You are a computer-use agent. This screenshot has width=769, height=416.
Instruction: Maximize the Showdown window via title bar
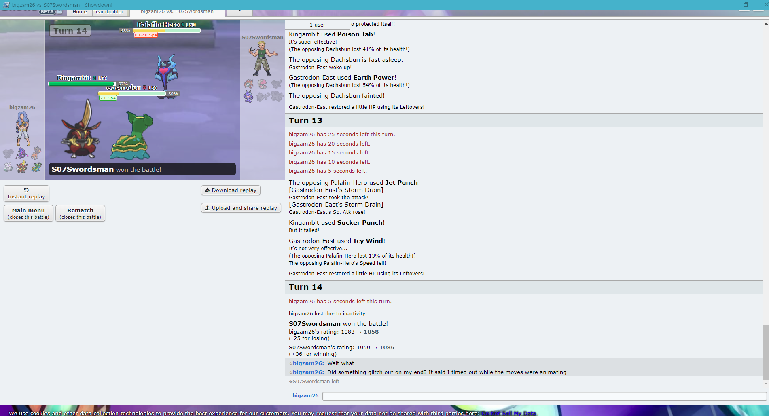pos(746,5)
